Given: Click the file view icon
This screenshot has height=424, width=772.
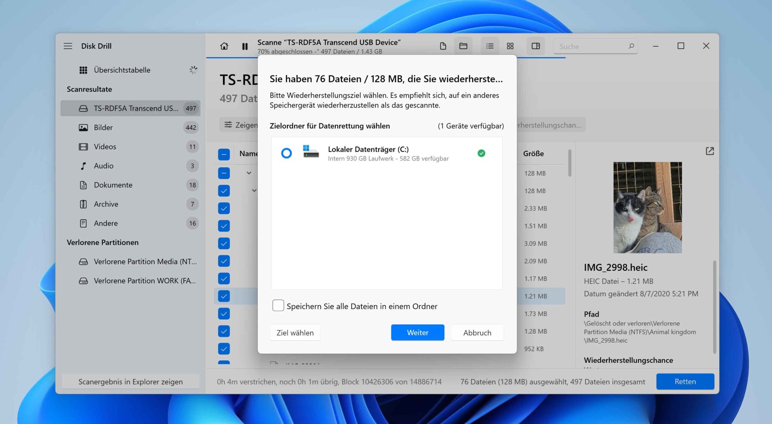Looking at the screenshot, I should click(x=443, y=46).
